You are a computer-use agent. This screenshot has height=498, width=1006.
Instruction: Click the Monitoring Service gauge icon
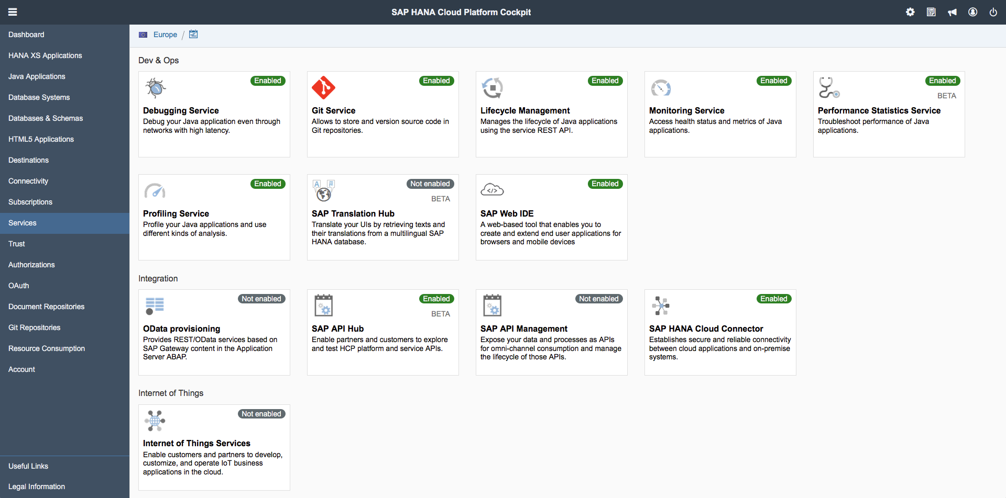pos(661,88)
